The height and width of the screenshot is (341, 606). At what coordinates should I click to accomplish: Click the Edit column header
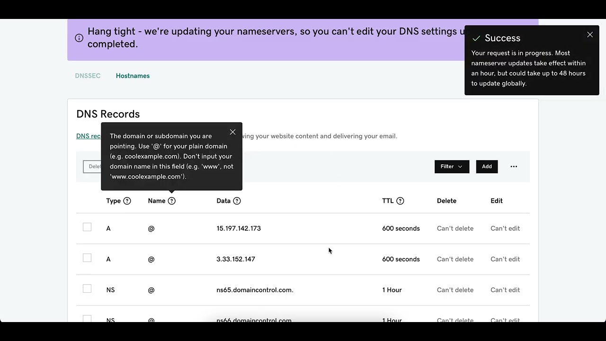coord(497,201)
